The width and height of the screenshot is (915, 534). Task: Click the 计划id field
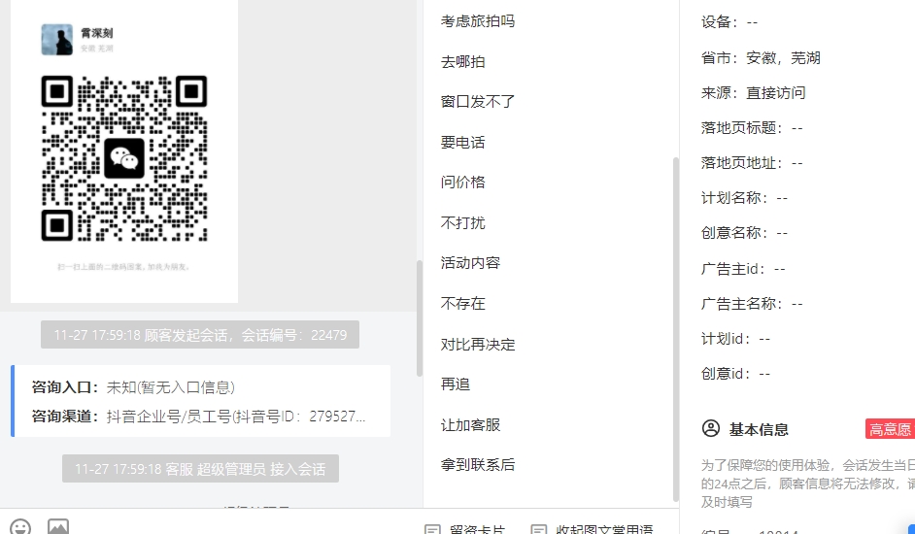[x=735, y=339]
